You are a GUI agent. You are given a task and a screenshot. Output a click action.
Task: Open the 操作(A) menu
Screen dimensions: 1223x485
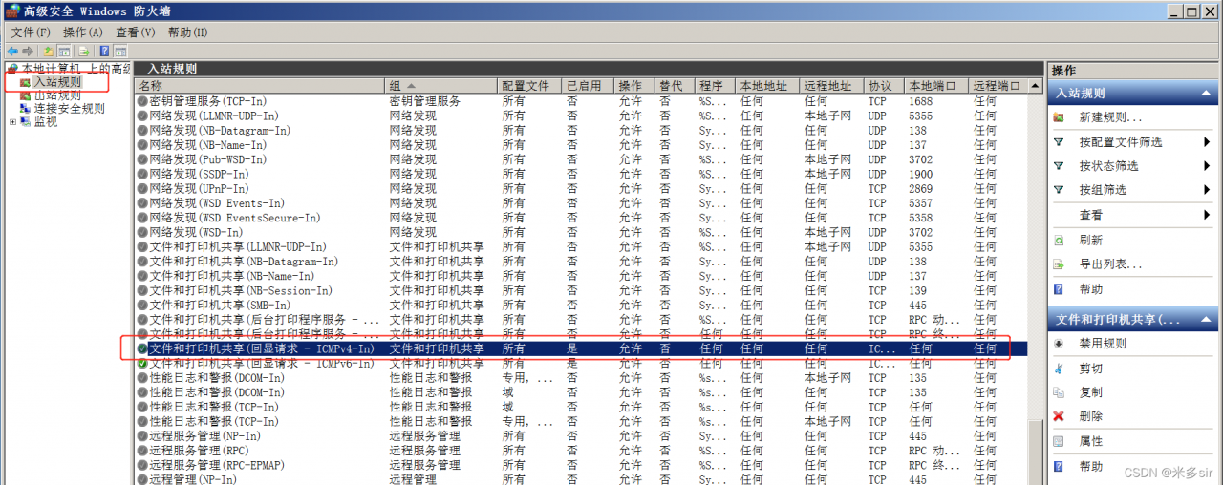click(x=83, y=32)
